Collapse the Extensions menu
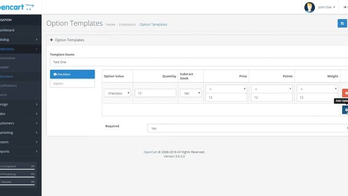Screen dimensions: 348x196 click(21, 49)
